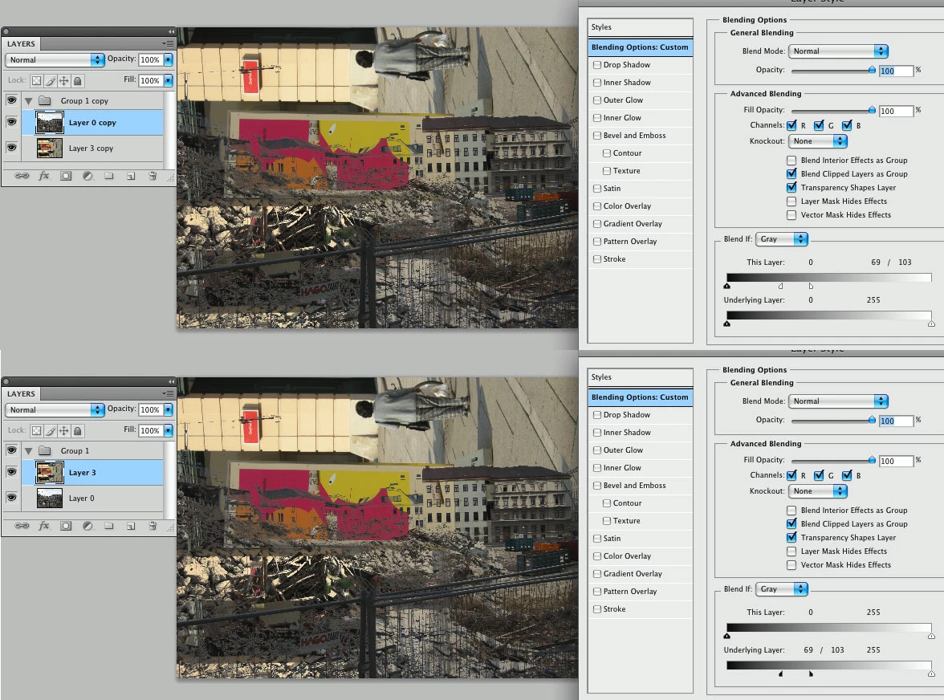Screen dimensions: 944x700
Task: Click Underlying Layer split slider half at 69
Action: point(781,674)
